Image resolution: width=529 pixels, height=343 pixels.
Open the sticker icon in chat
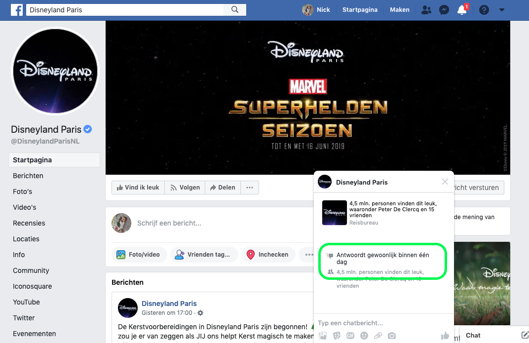337,336
